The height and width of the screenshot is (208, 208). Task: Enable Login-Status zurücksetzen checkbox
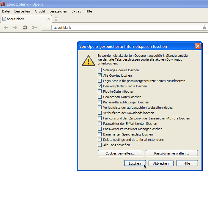(100, 81)
